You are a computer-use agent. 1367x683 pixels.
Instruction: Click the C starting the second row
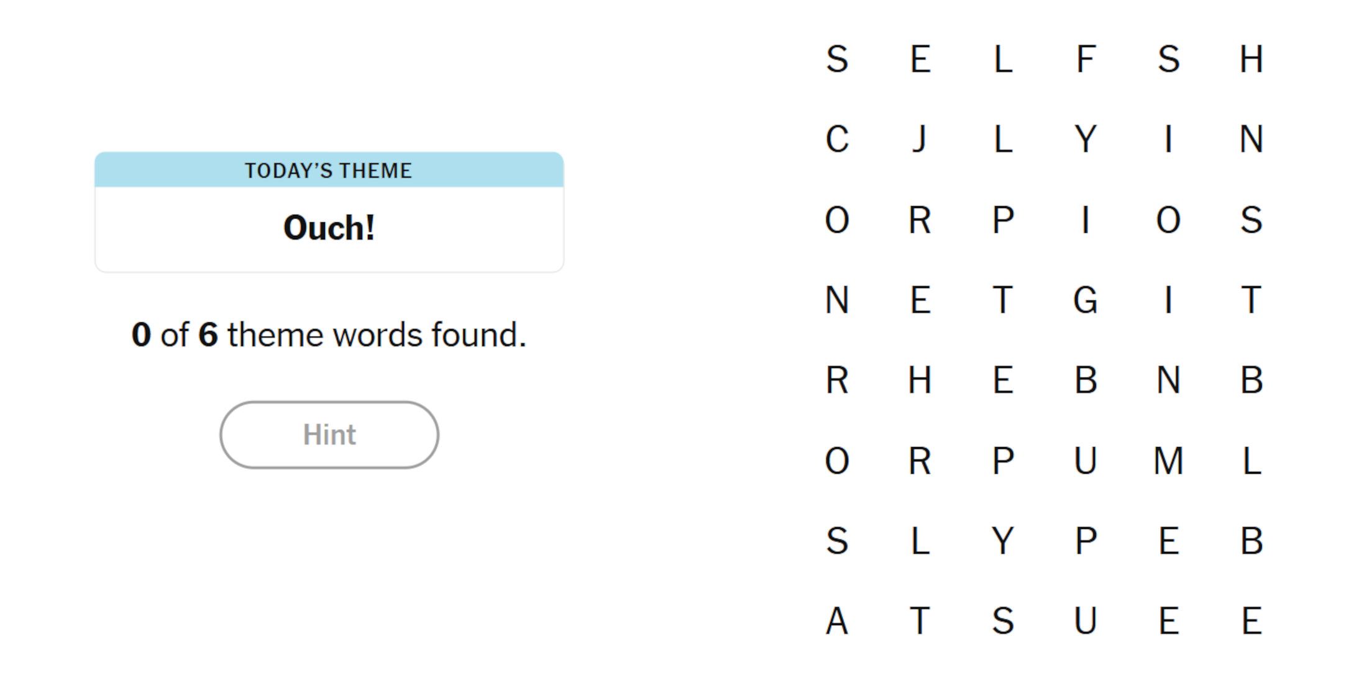pos(839,140)
